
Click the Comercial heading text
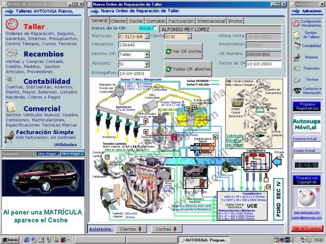coord(42,109)
